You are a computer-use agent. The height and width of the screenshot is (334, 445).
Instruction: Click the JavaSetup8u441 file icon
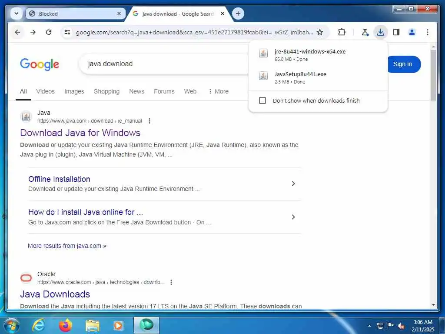(263, 76)
